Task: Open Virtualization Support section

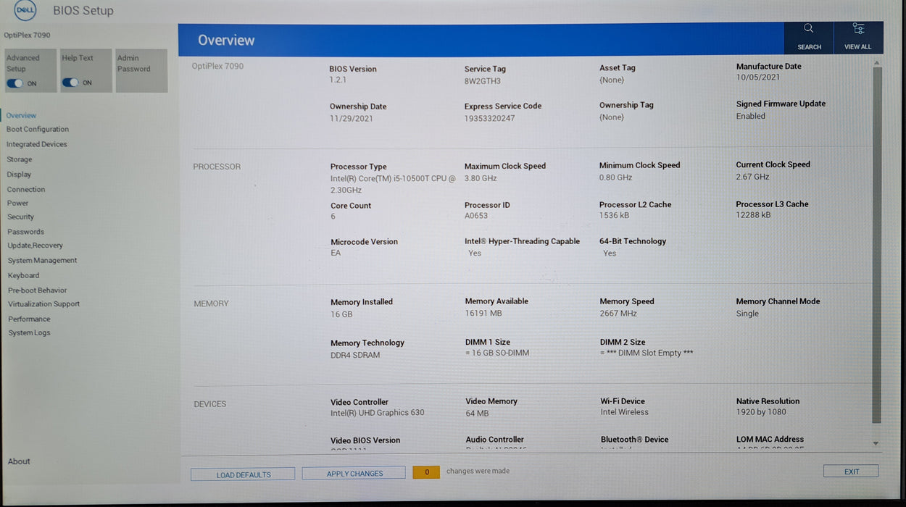Action: click(x=44, y=304)
